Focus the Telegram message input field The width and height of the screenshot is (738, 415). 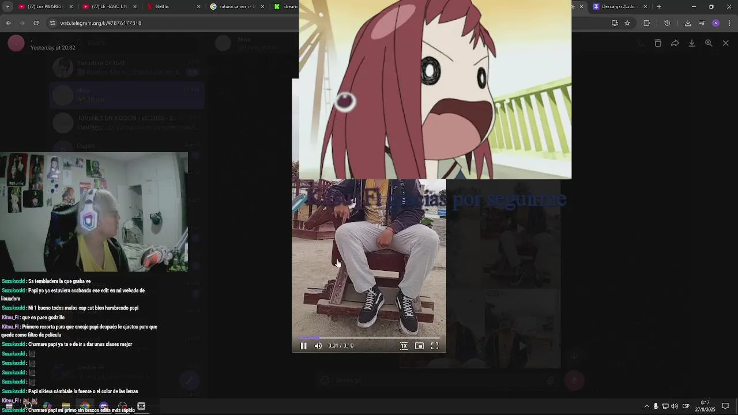tap(438, 380)
